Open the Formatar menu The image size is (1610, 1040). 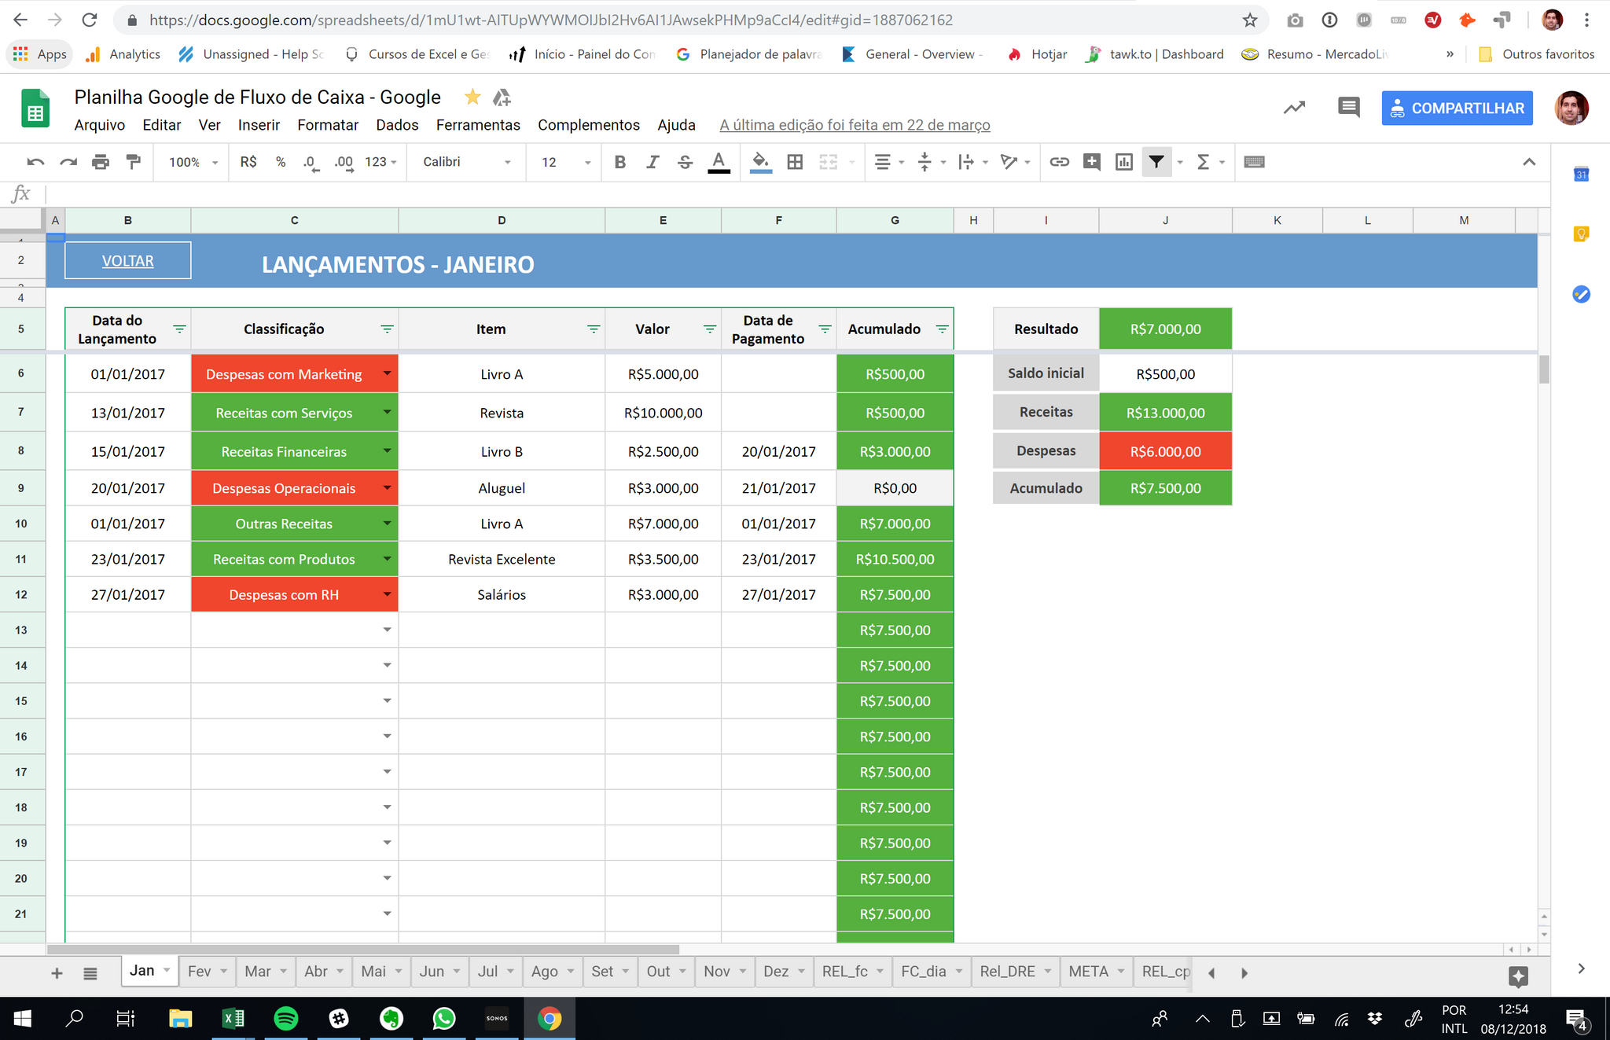328,125
